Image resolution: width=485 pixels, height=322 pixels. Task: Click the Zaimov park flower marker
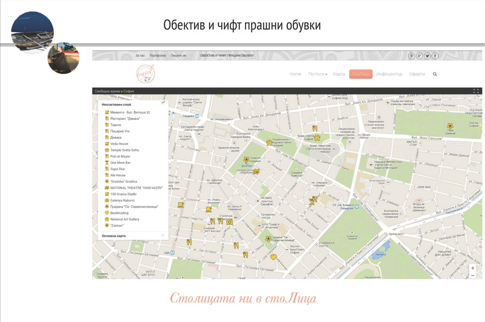450,126
